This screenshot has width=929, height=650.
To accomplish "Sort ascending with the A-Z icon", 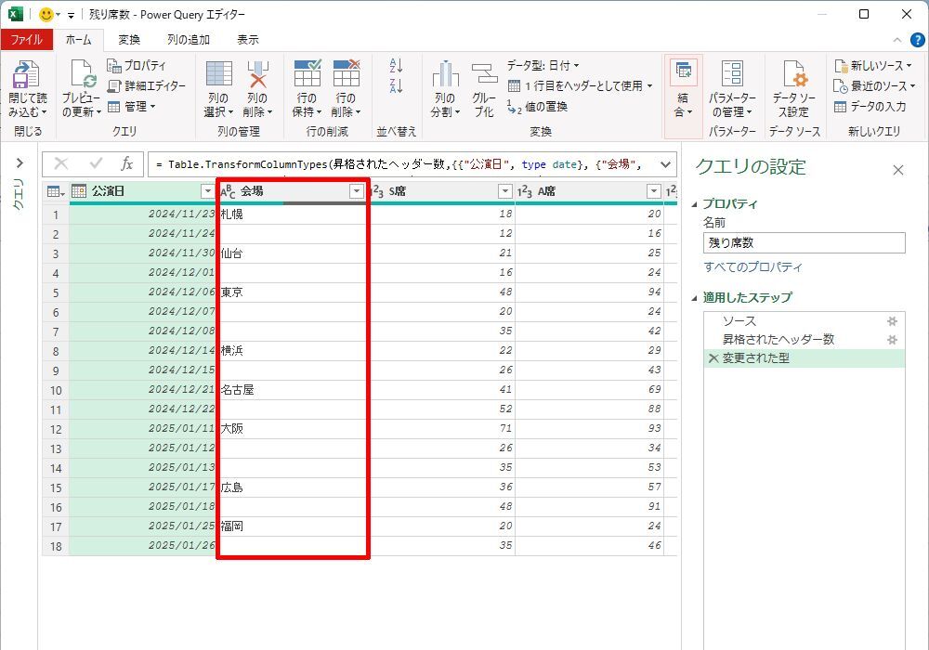I will [397, 66].
